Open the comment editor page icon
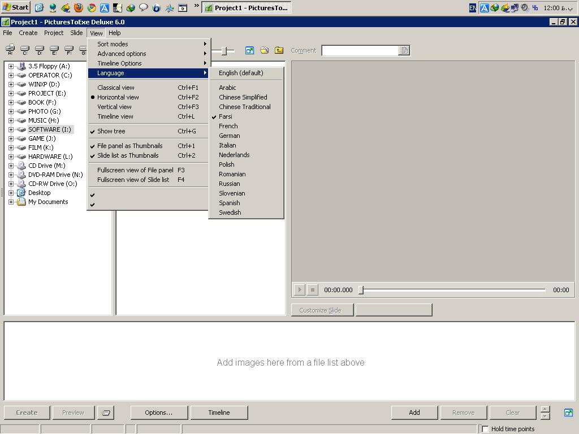 point(404,50)
